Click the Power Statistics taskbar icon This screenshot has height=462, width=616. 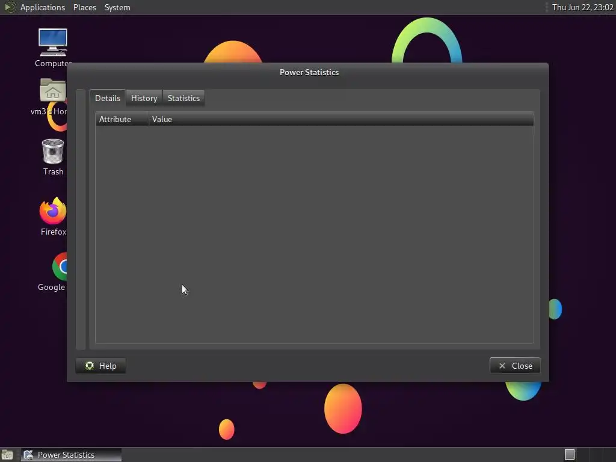point(28,455)
